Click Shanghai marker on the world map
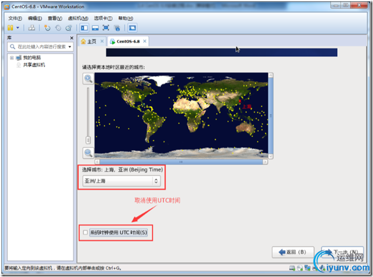The image size is (373, 277). (x=240, y=101)
